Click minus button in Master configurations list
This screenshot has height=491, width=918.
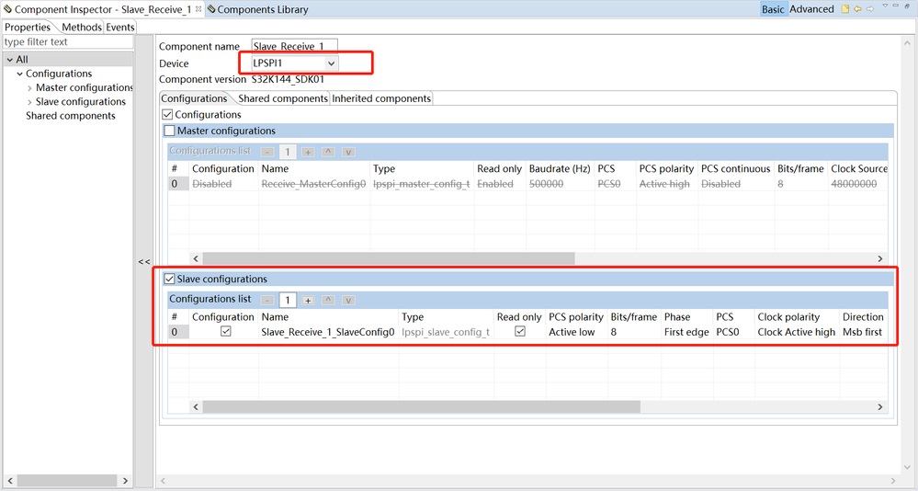(x=267, y=152)
